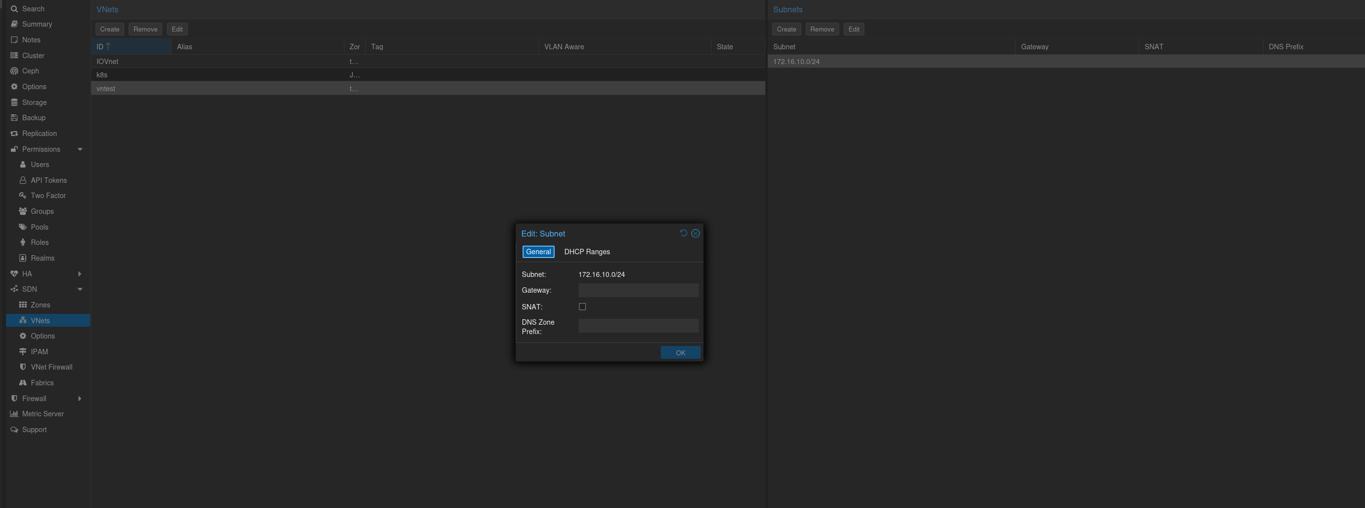Collapse the Permissions tree section

tap(80, 149)
